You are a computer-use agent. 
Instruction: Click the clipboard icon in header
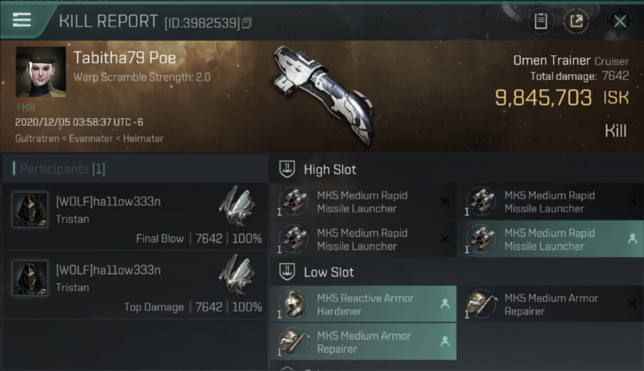coord(541,21)
